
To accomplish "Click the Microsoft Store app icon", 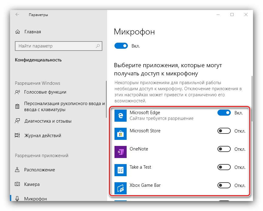I will 121,134.
